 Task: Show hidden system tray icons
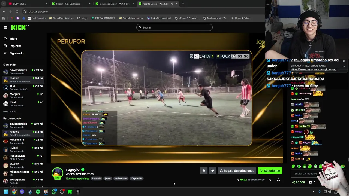314,192
